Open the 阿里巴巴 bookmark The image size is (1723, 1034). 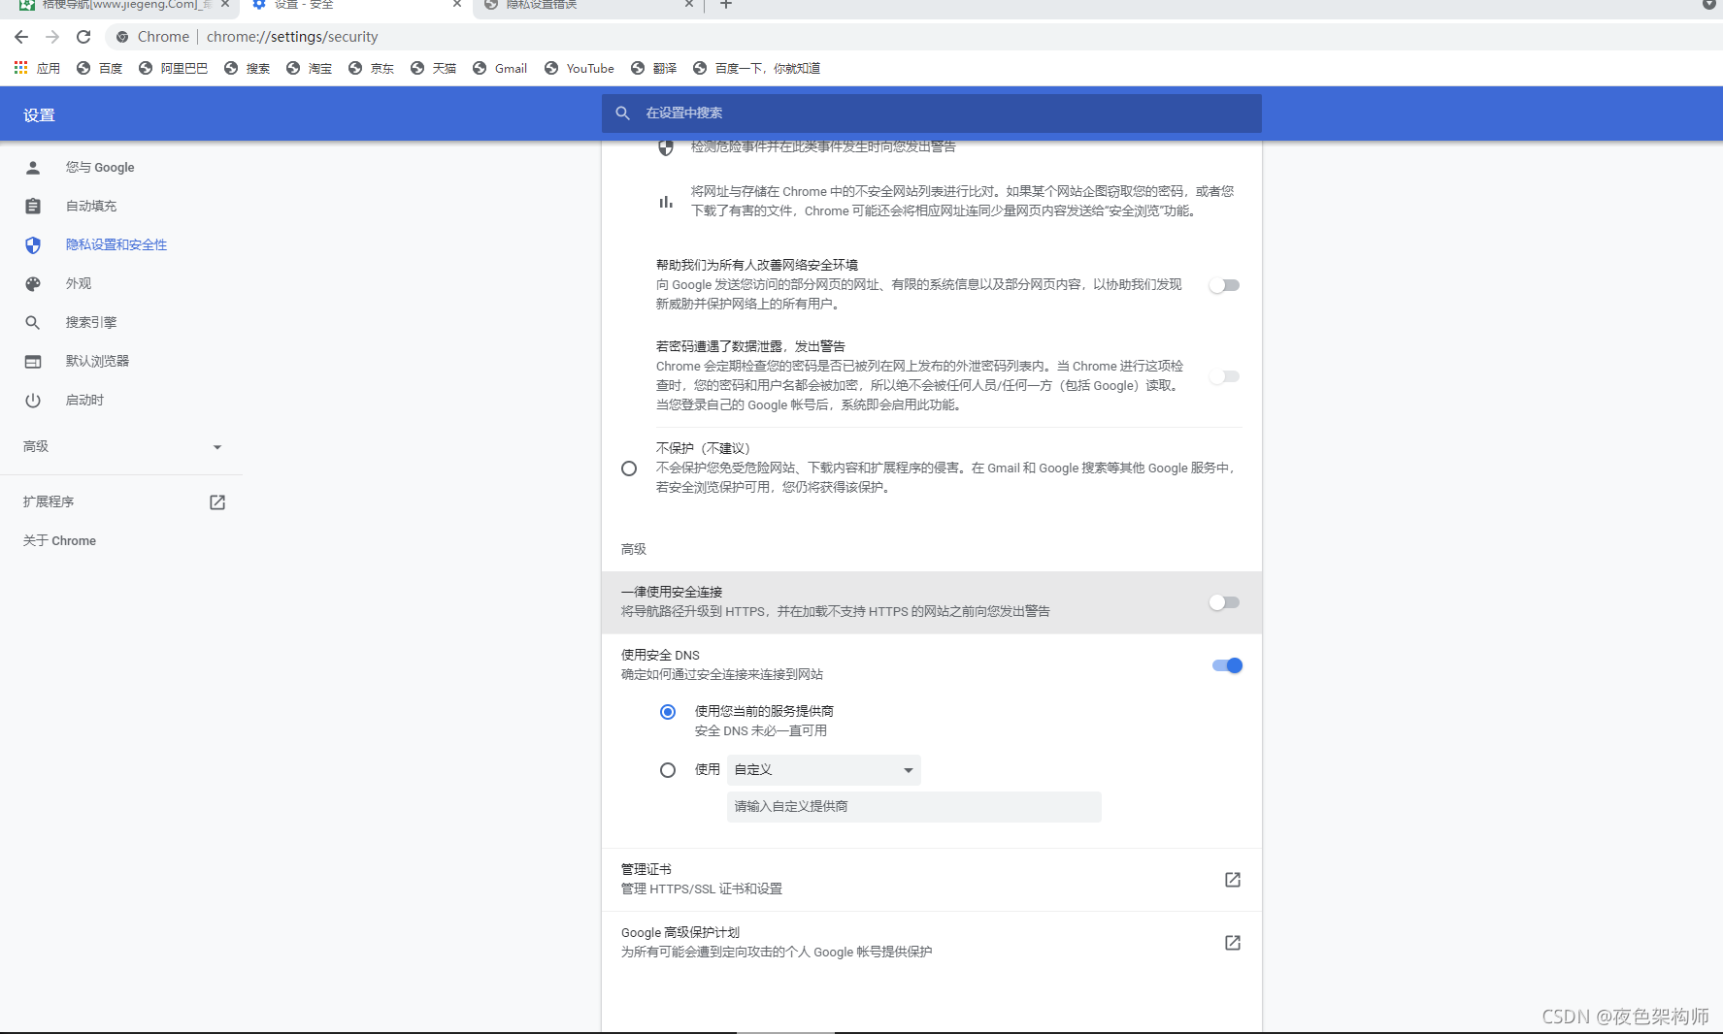coord(173,68)
